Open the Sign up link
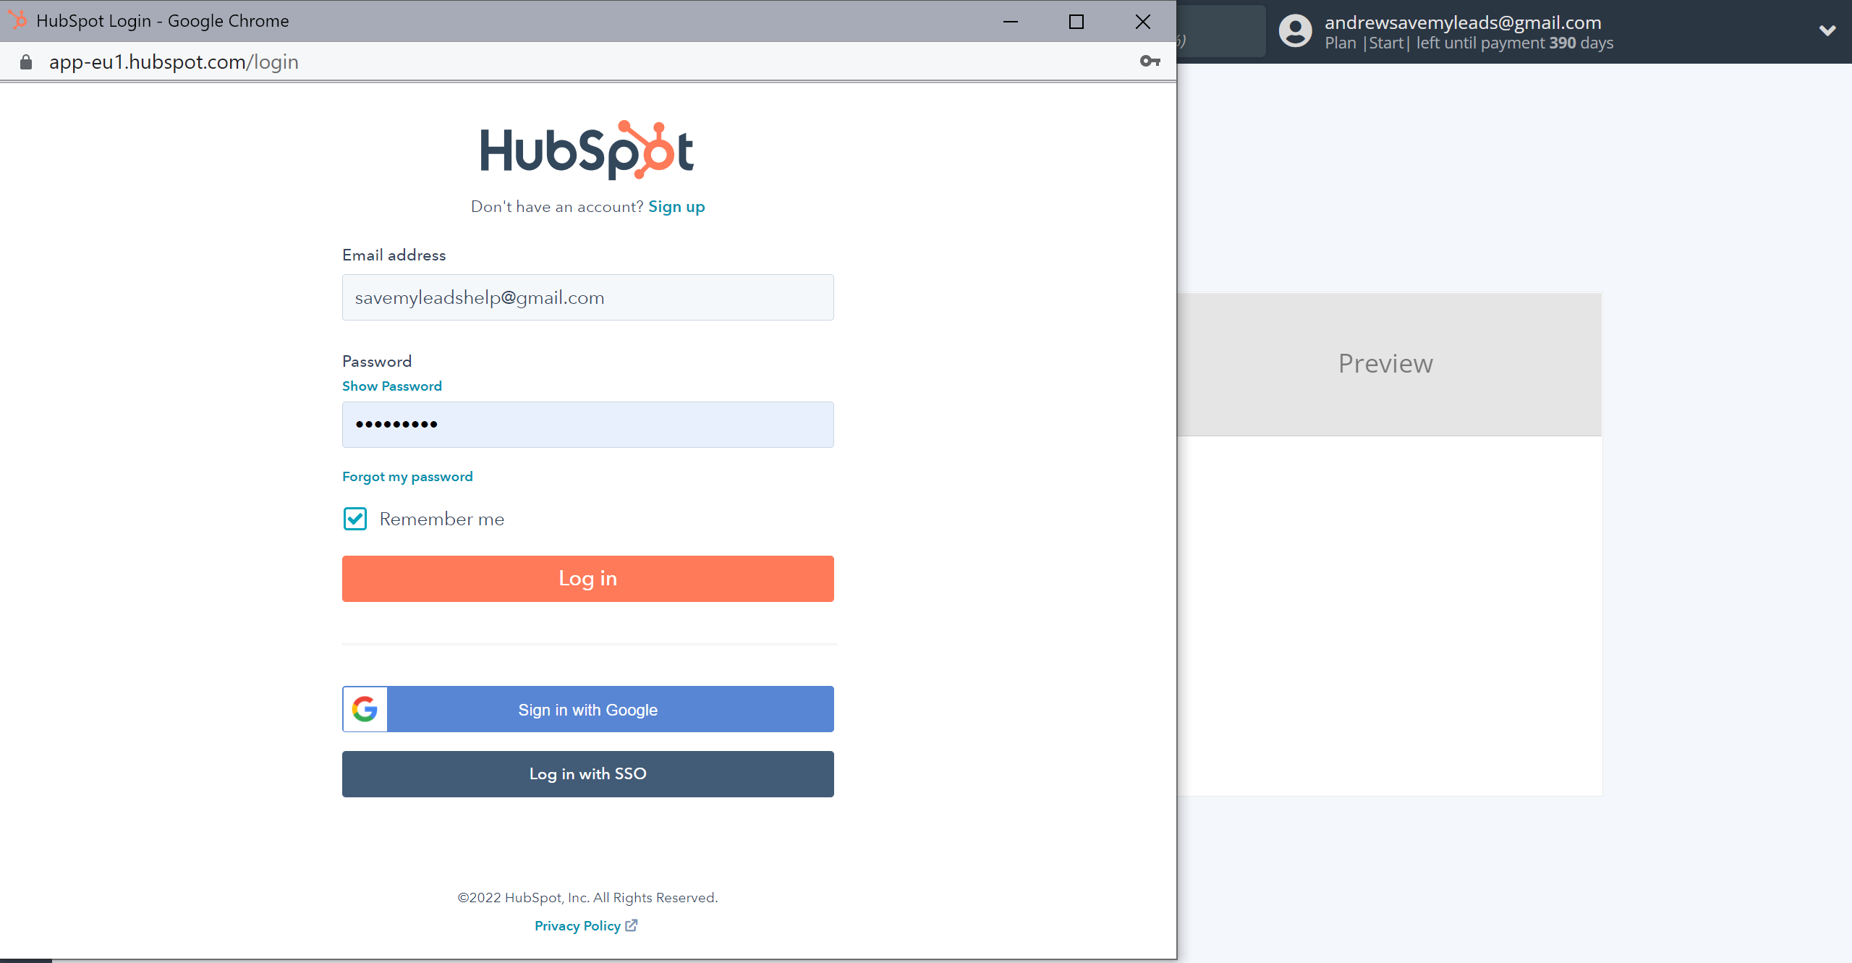This screenshot has width=1852, height=963. 676,207
